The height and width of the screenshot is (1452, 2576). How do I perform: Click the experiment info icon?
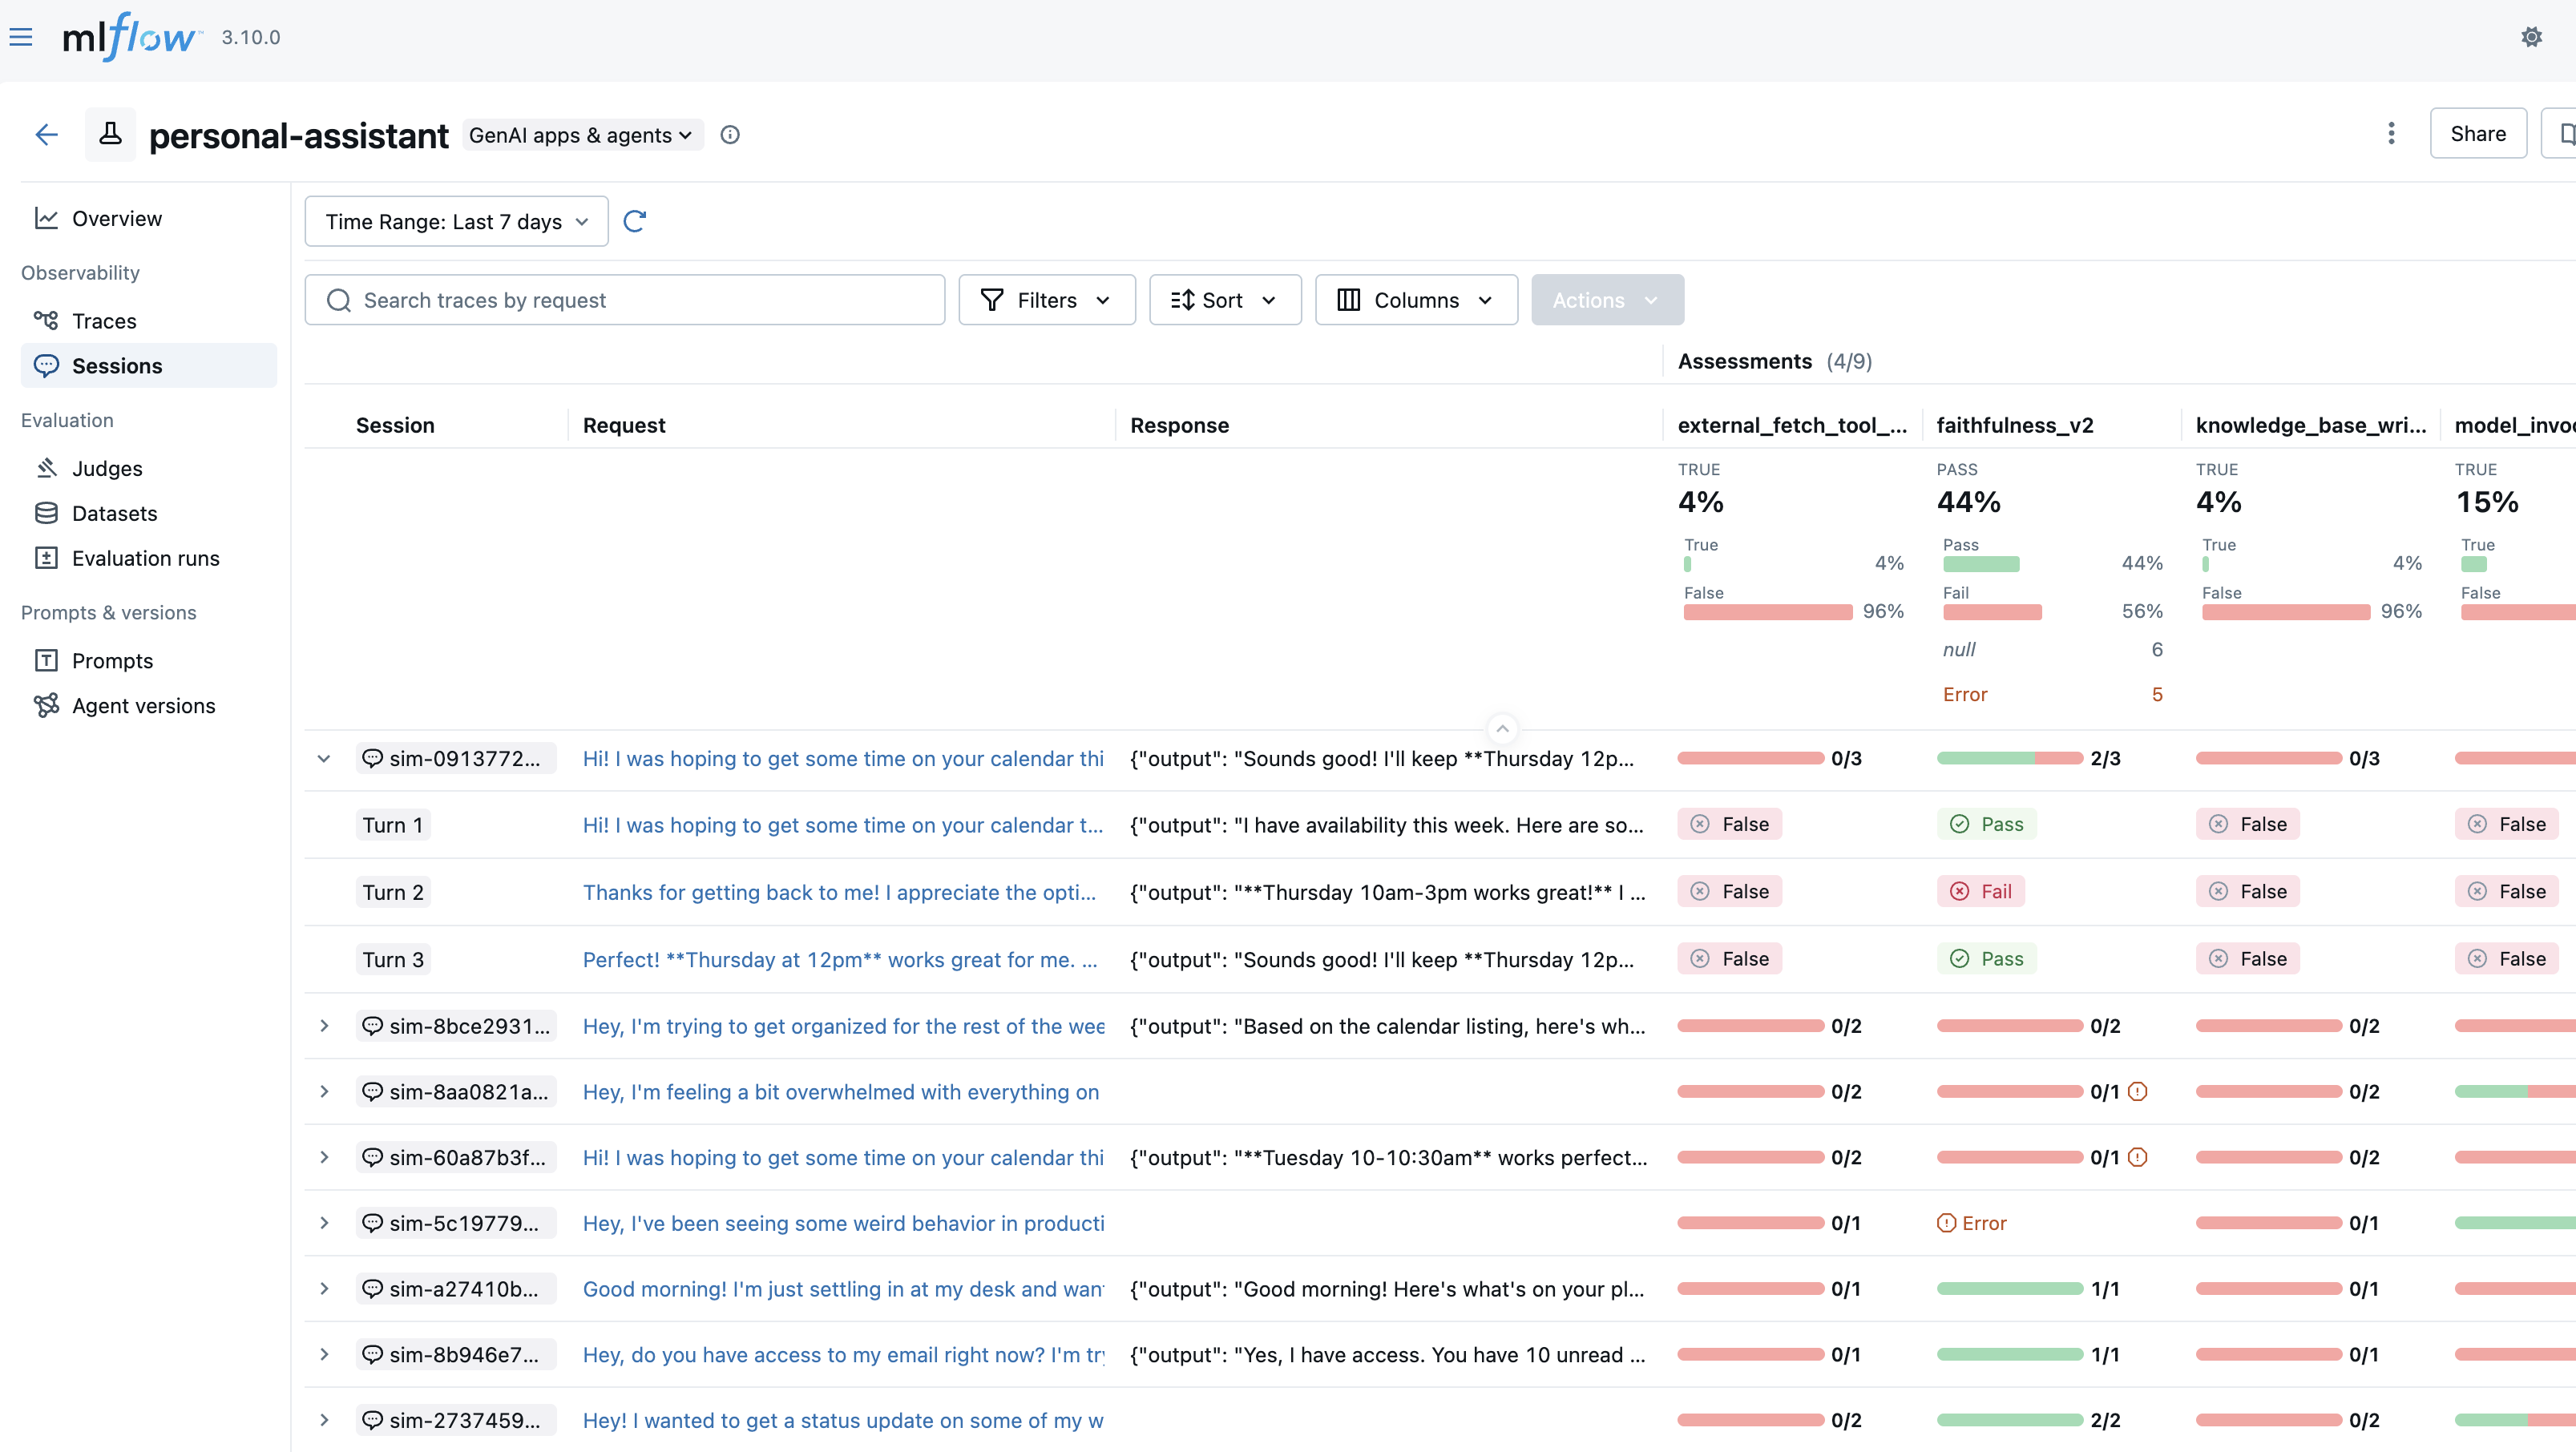(730, 135)
